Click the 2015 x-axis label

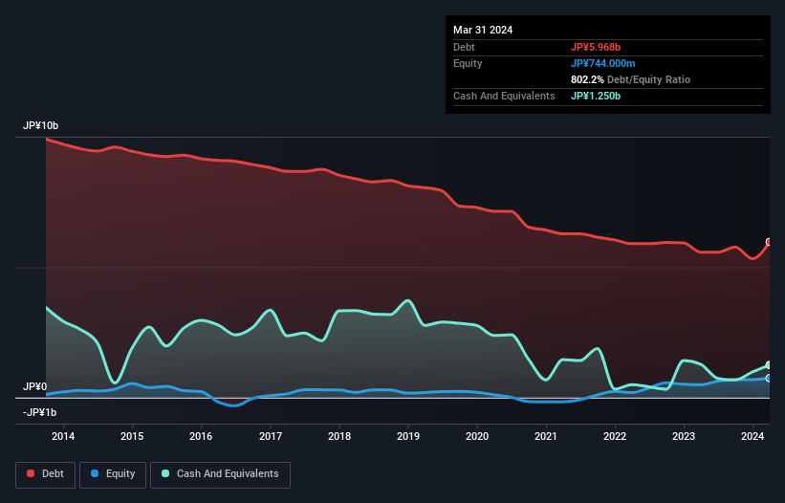point(132,436)
